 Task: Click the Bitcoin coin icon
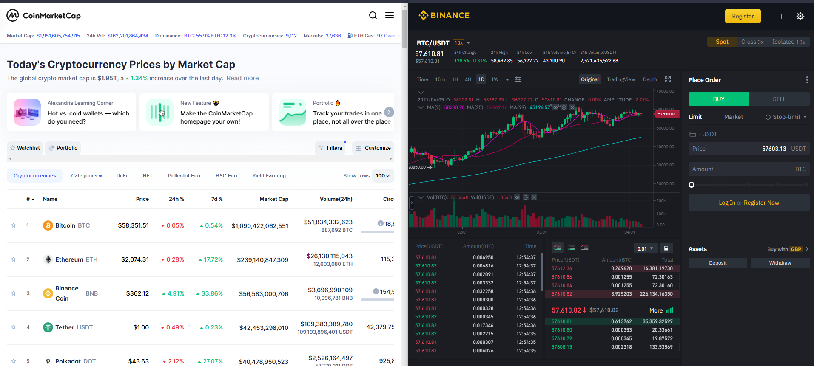48,225
